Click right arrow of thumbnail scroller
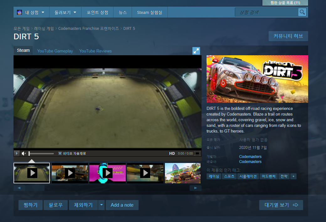 (x=195, y=188)
